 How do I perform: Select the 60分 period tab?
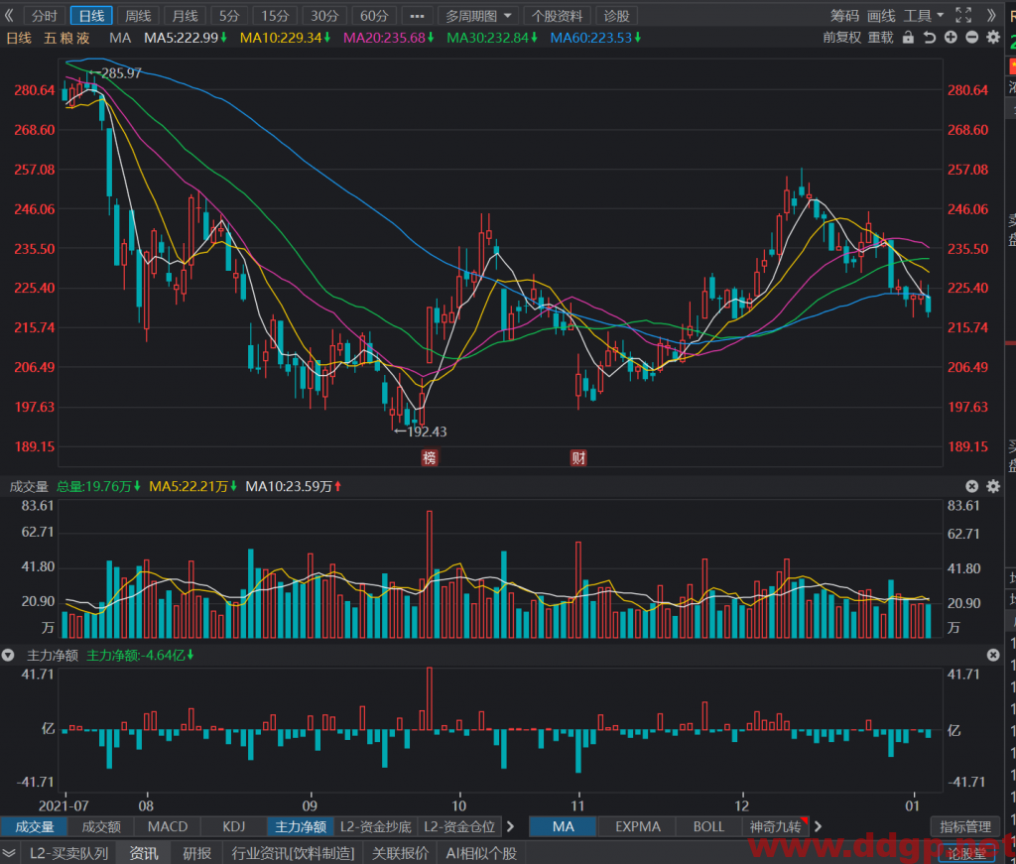point(374,16)
